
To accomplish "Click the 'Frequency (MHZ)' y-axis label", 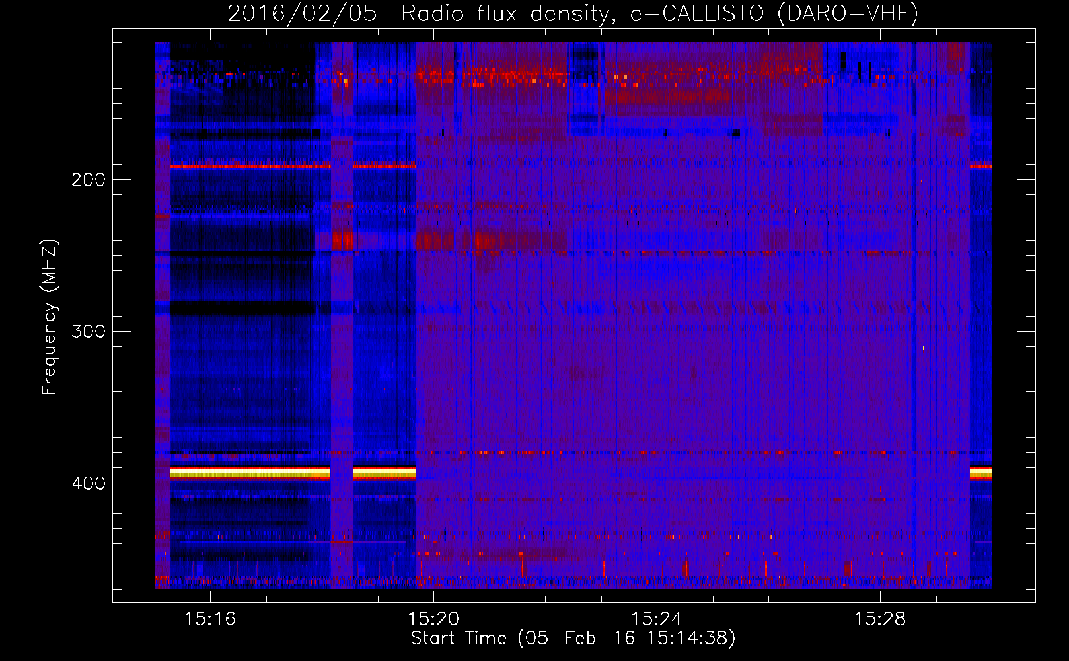I will [50, 317].
